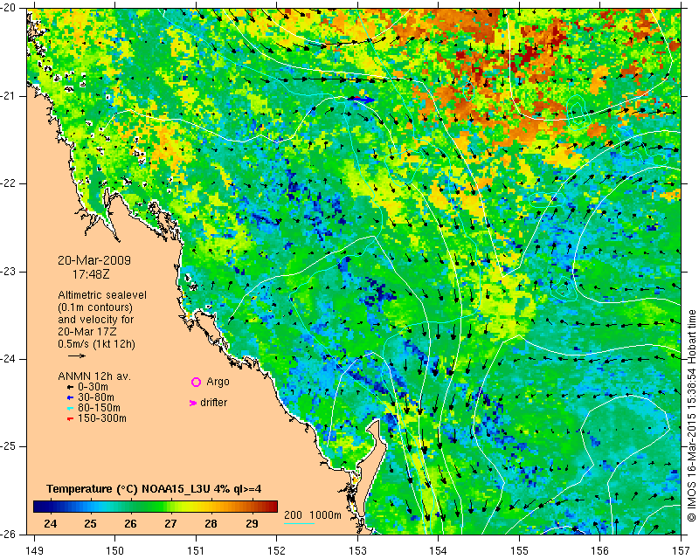
Task: Click the time label 17:48Z
Action: (x=91, y=274)
